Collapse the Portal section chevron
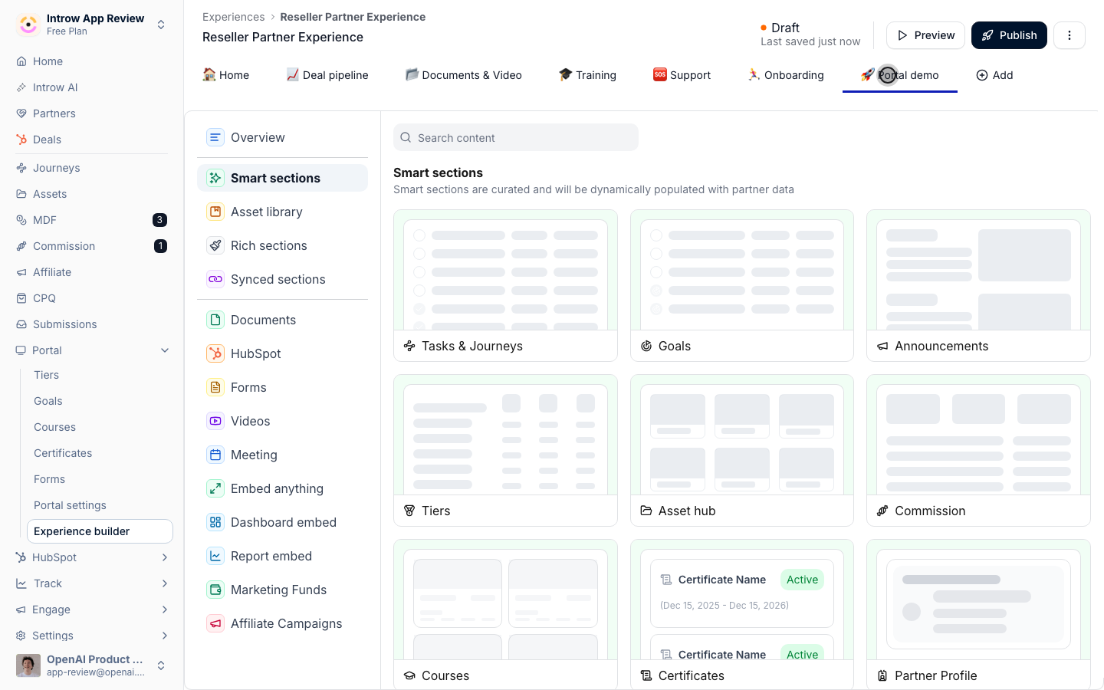This screenshot has height=690, width=1104. click(165, 350)
